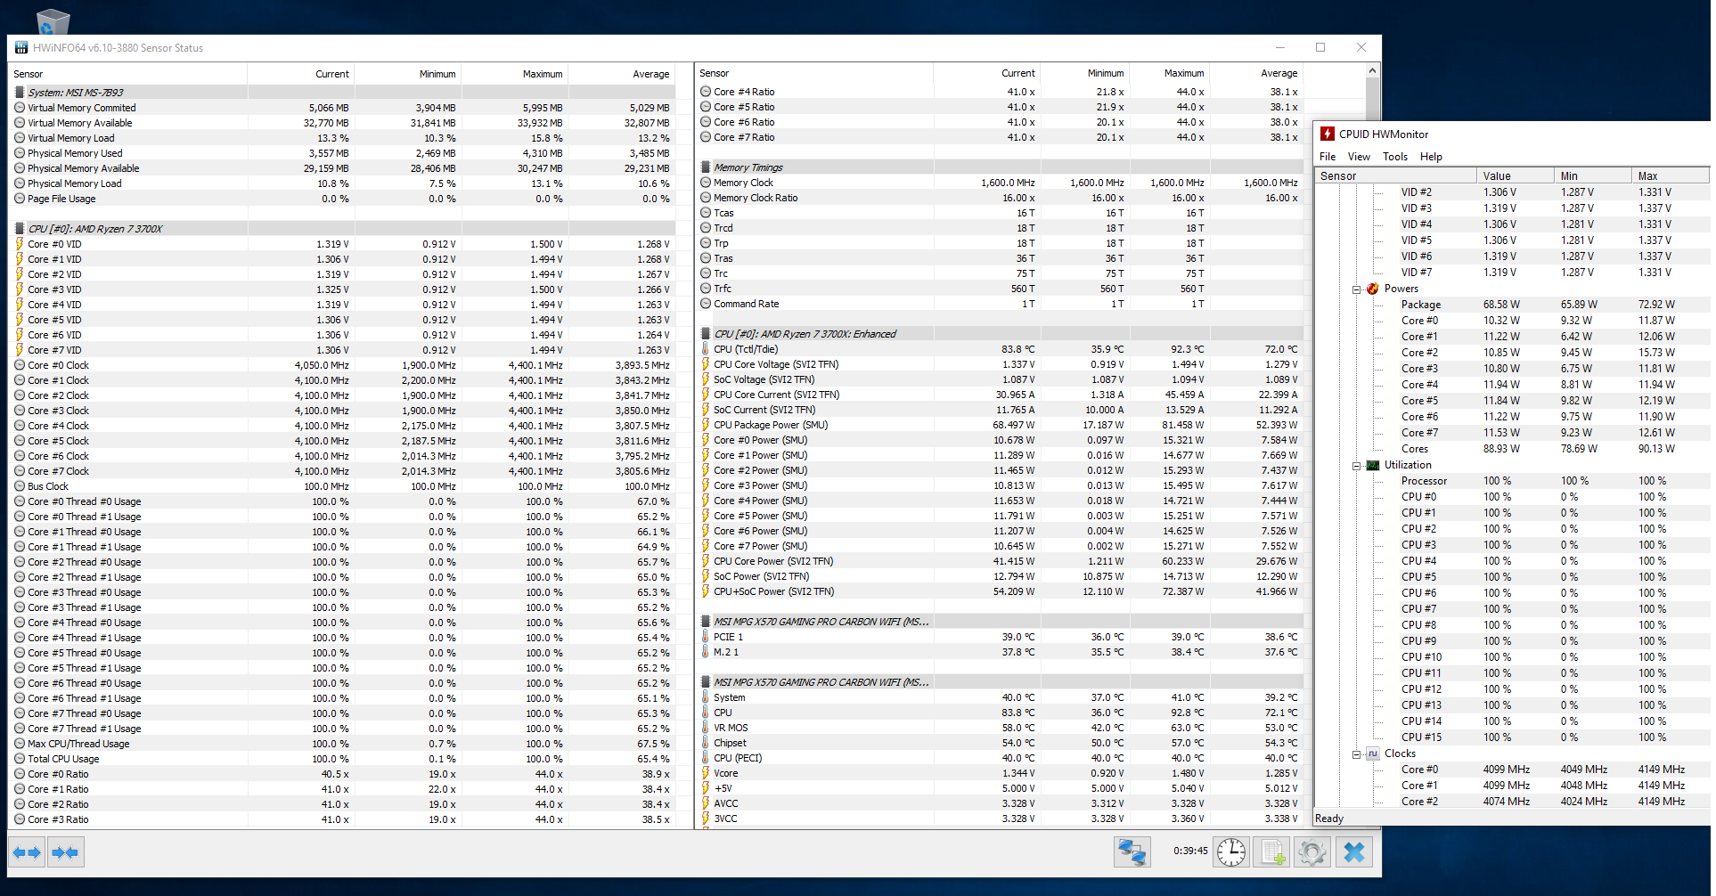Click the Recycle Bin icon on the desktop
Image resolution: width=1716 pixels, height=896 pixels.
pyautogui.click(x=53, y=21)
